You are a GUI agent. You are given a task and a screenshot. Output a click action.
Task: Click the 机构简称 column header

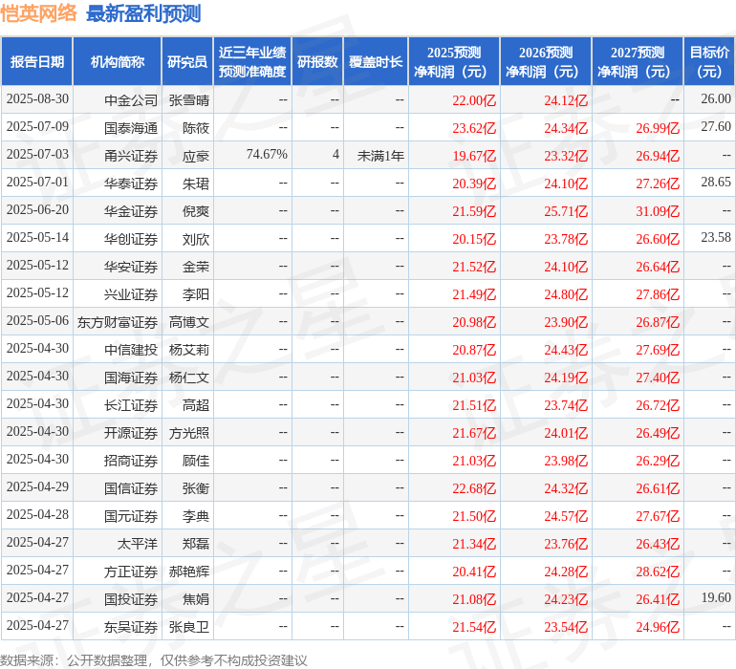pos(118,62)
